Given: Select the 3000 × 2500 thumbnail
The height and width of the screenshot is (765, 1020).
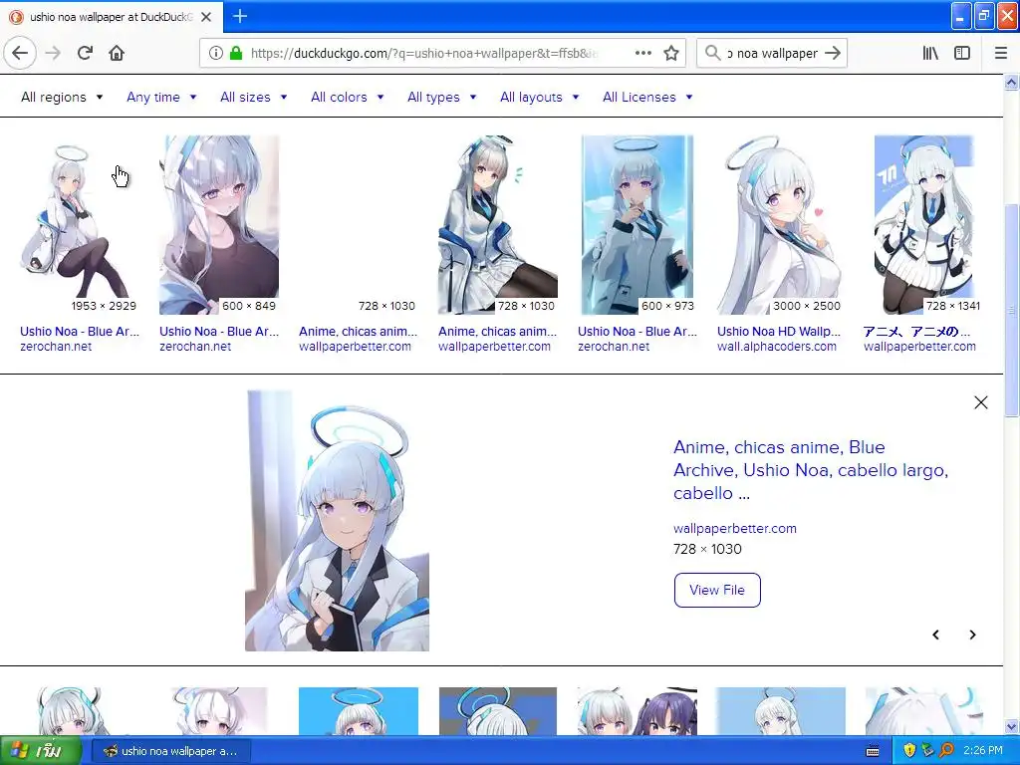Looking at the screenshot, I should (779, 225).
